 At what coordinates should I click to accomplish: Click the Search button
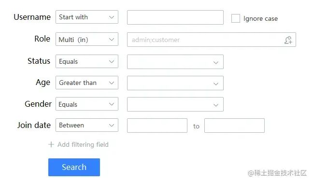coord(74,167)
